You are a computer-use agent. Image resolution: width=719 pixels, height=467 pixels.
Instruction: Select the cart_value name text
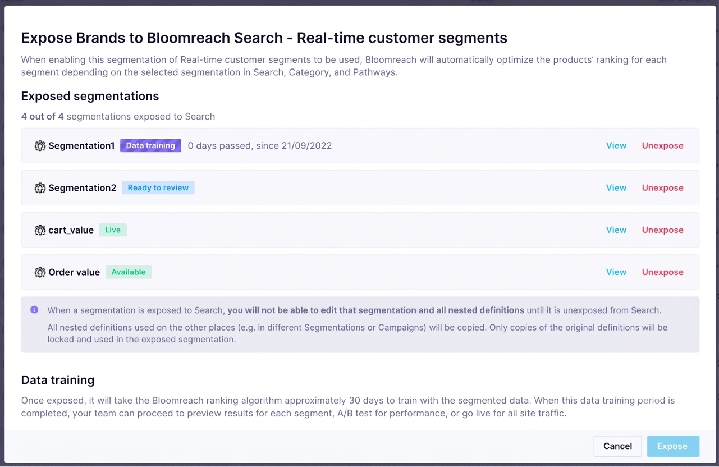coord(71,230)
